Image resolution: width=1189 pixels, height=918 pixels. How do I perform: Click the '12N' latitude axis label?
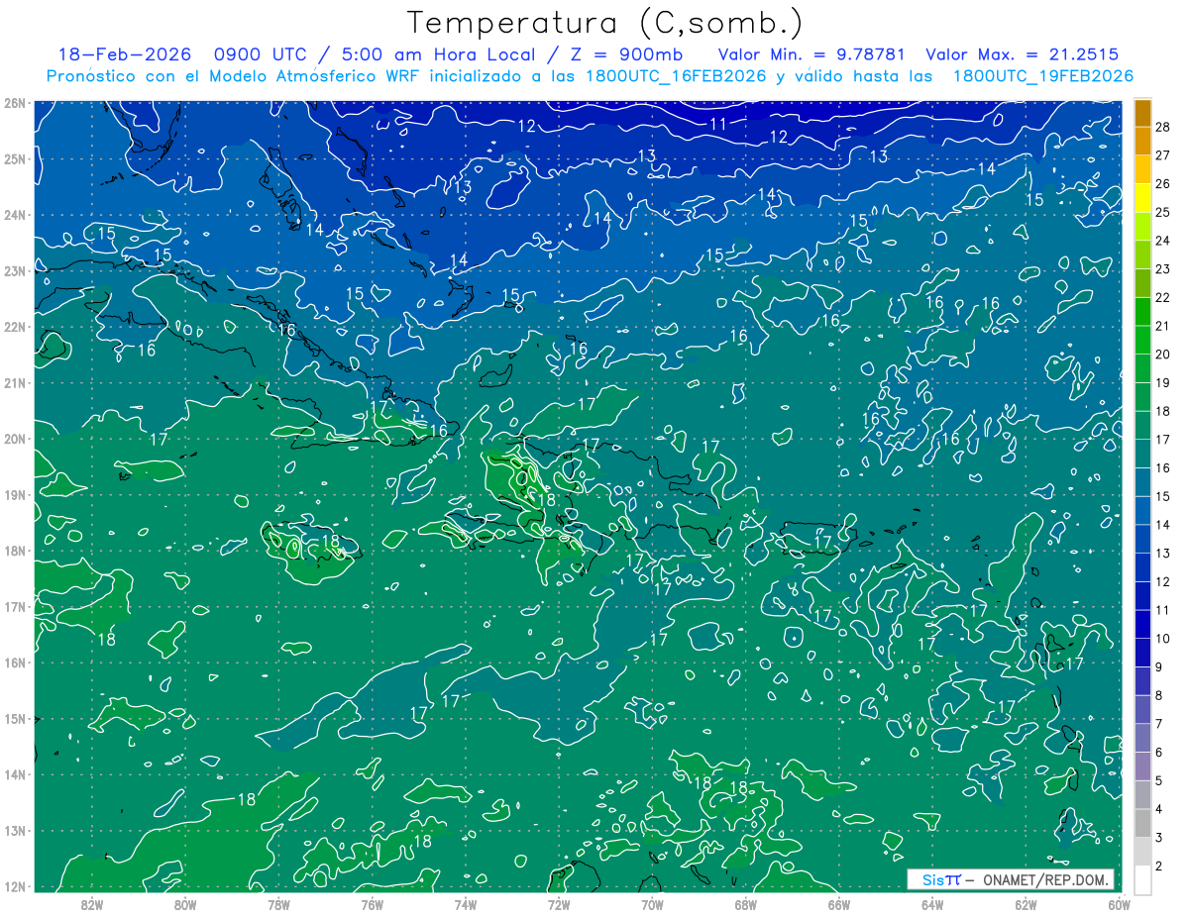coord(14,886)
